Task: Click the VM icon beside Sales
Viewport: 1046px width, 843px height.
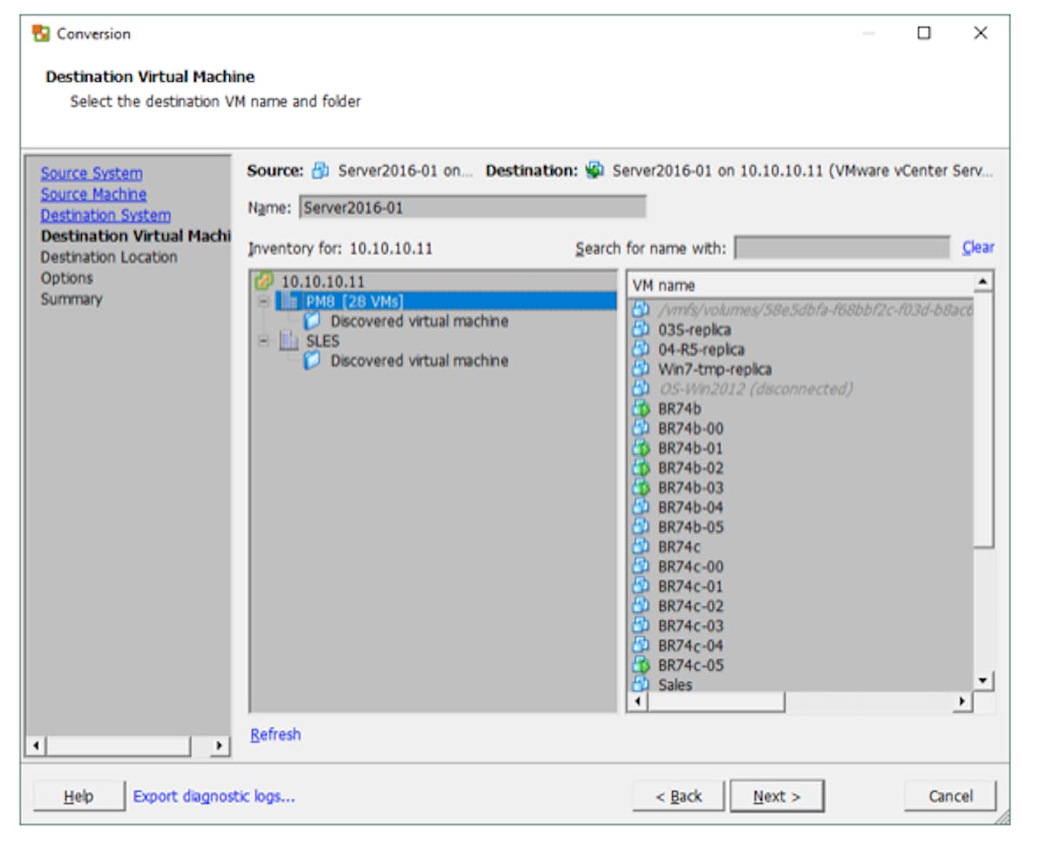Action: (x=642, y=685)
